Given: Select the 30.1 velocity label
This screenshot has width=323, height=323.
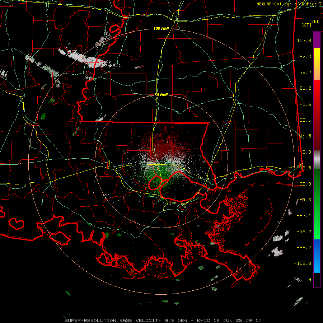Looking at the screenshot, I should coord(305,120).
